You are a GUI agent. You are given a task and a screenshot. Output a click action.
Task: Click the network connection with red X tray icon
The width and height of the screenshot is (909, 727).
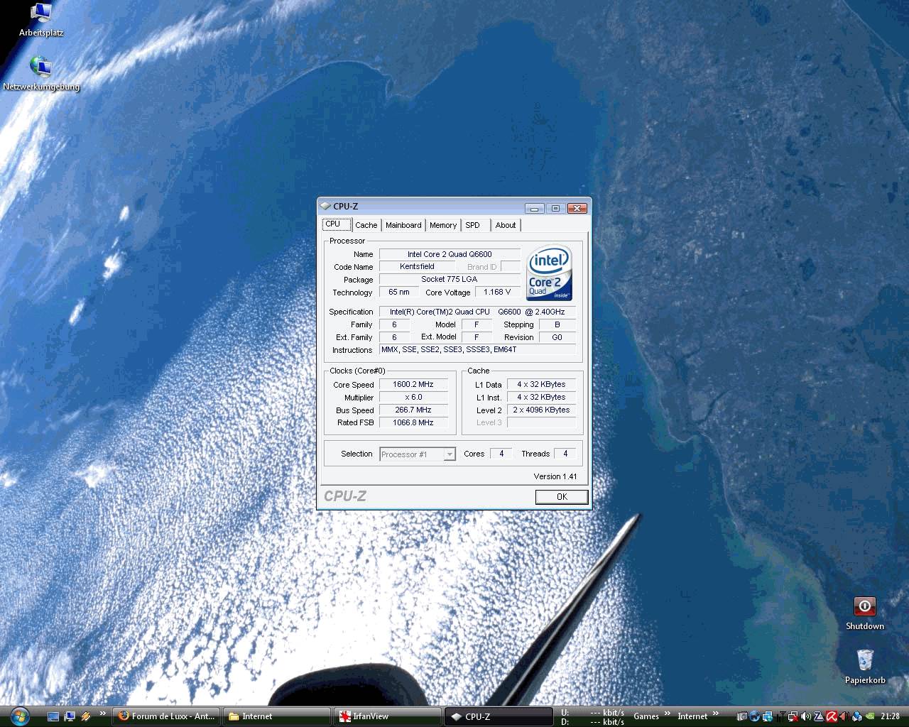coord(793,716)
